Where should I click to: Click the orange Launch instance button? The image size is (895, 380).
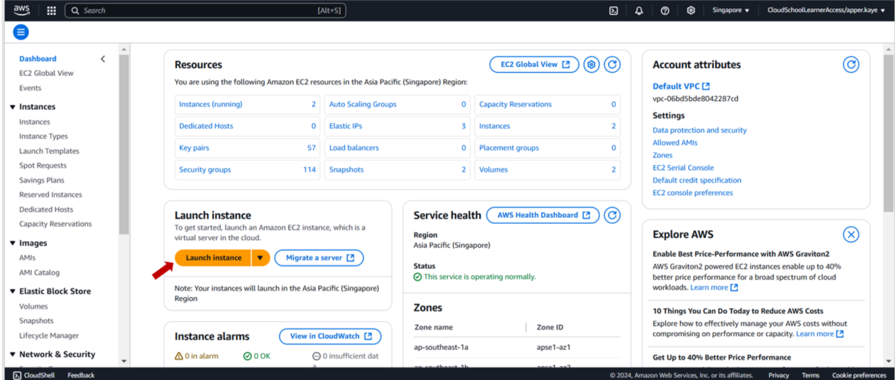[x=213, y=258]
